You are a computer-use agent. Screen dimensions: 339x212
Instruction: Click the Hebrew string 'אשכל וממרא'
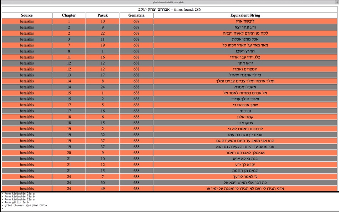click(x=245, y=87)
